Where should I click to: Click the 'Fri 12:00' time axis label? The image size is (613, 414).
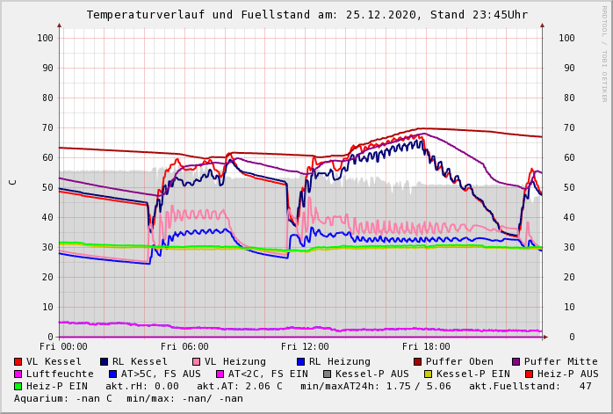click(x=305, y=346)
